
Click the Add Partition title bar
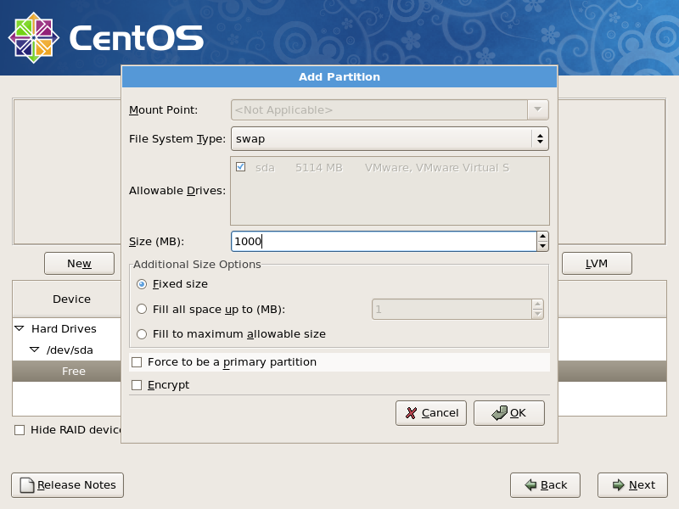click(x=339, y=77)
